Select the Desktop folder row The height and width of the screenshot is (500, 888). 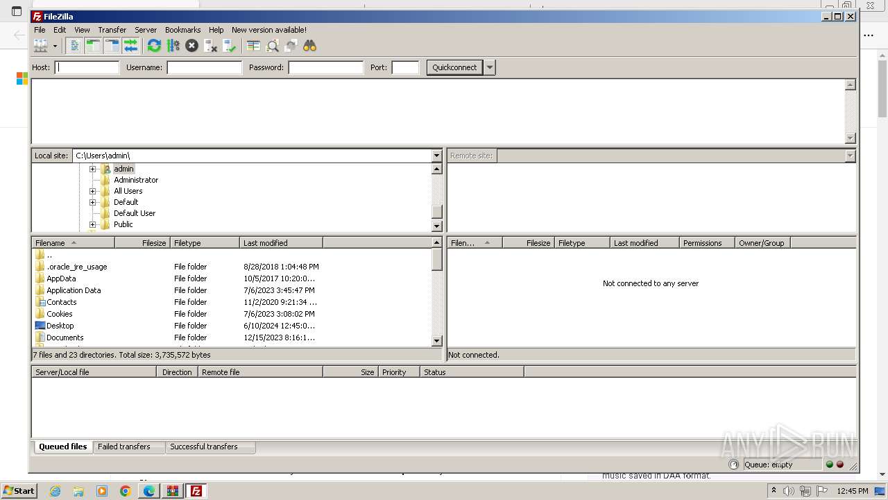click(177, 326)
